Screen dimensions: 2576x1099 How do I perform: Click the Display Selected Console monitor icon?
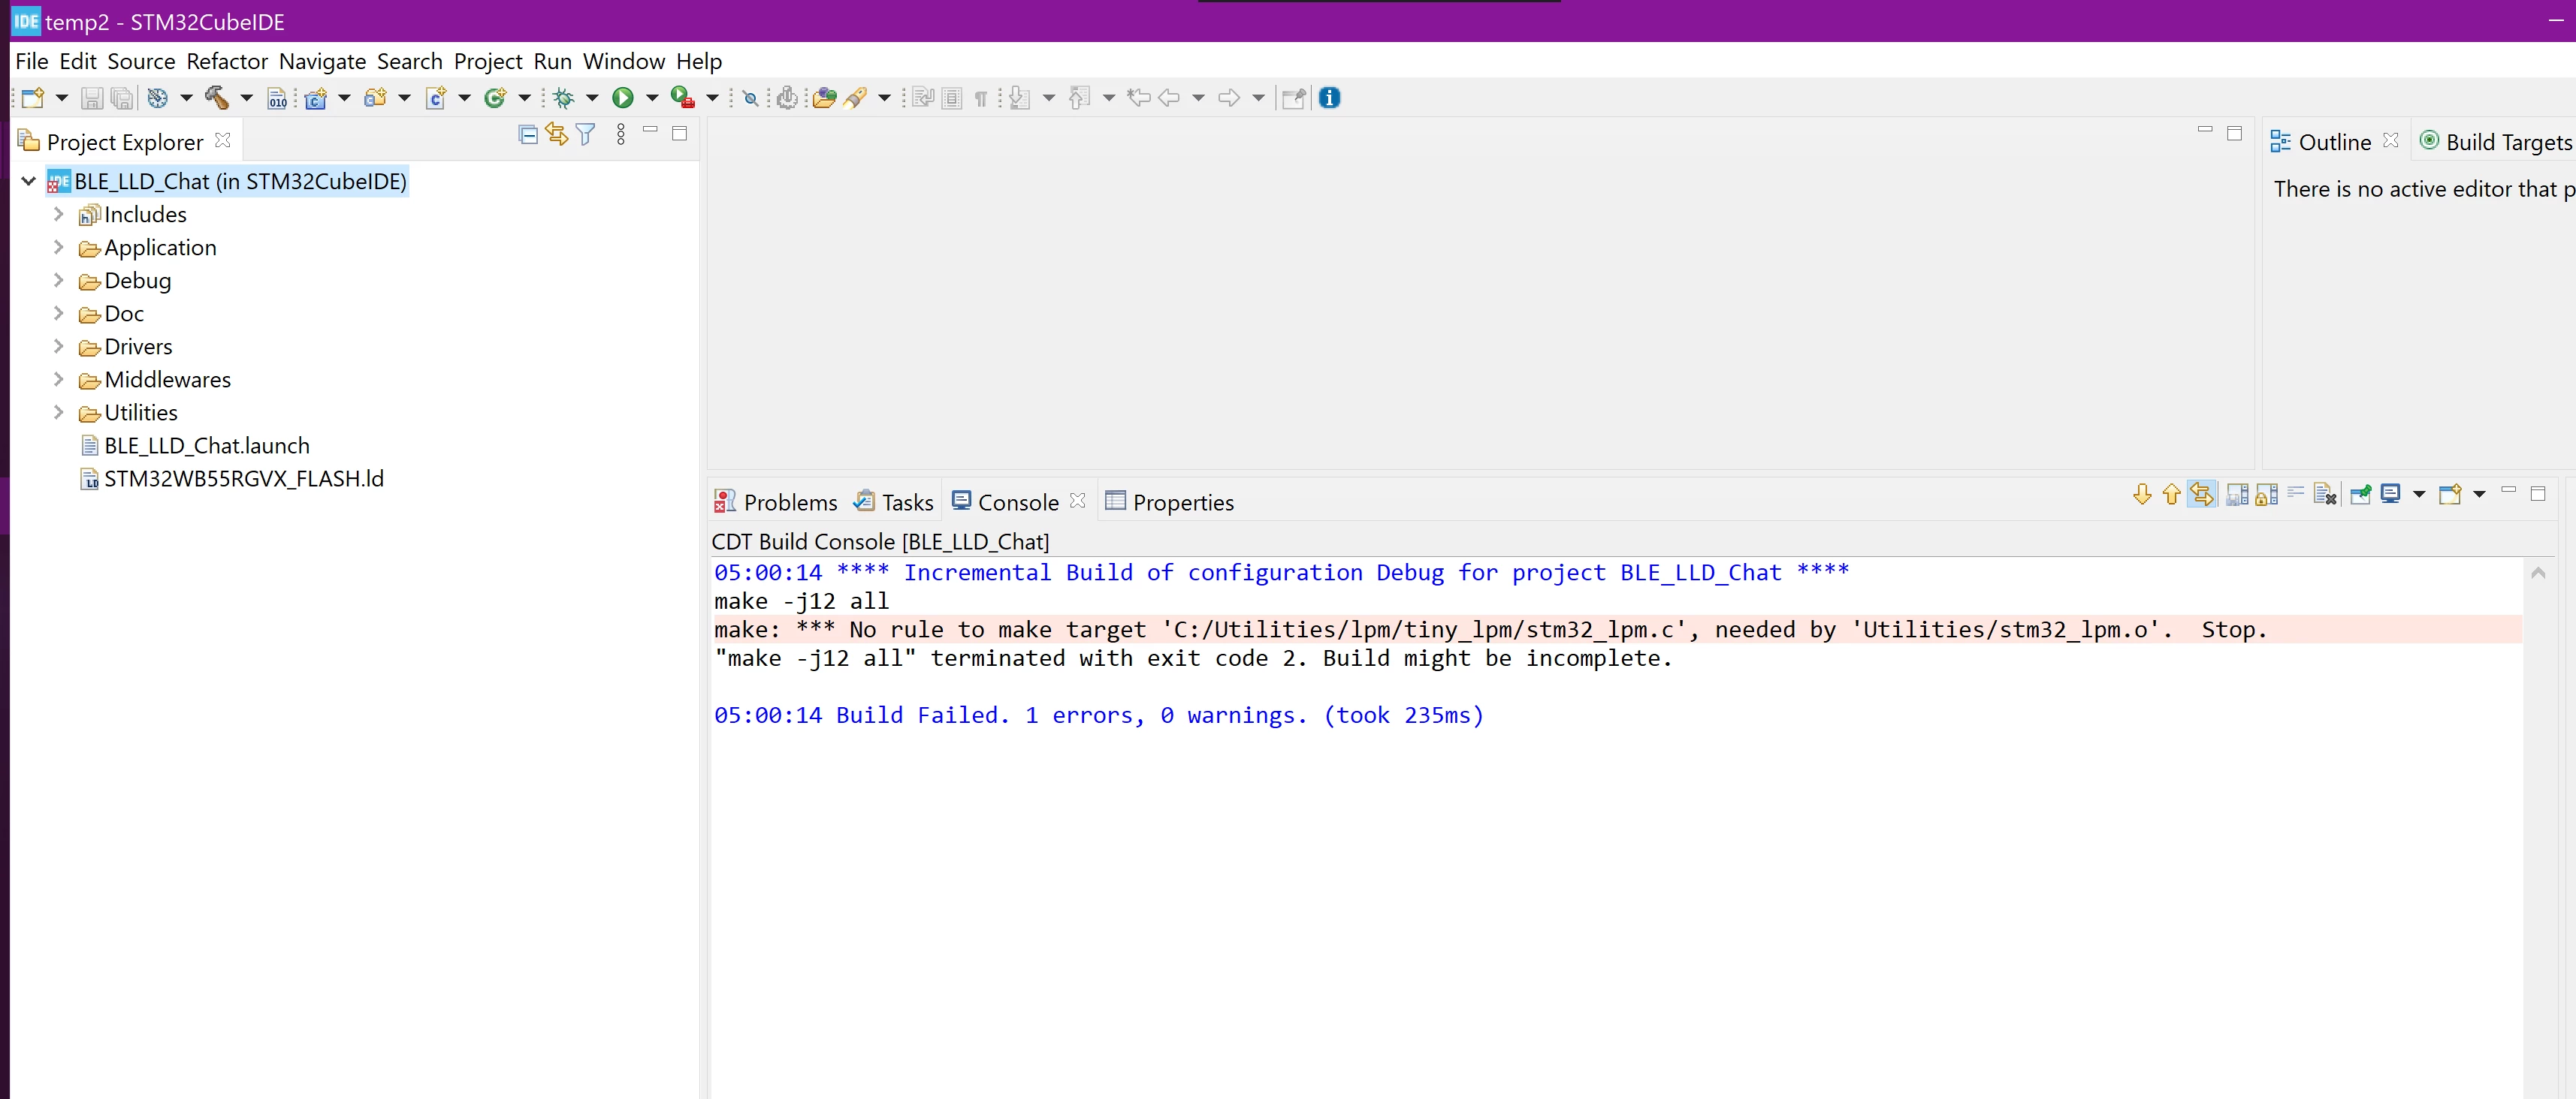pos(2391,495)
